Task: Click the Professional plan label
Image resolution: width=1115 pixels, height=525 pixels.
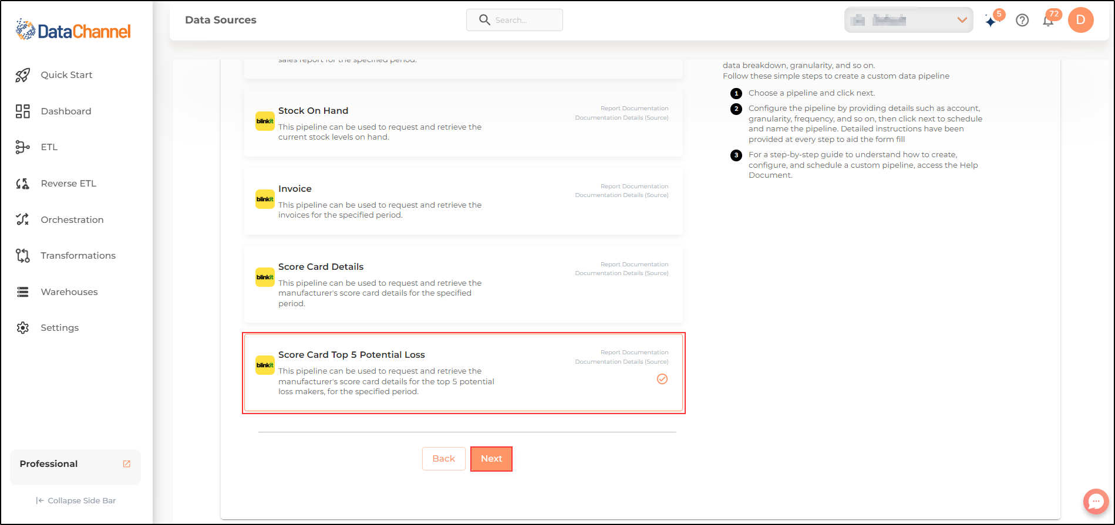Action: 49,464
